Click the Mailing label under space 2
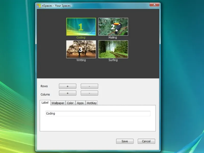Viewport: 204px width, 153px height. pos(113,37)
